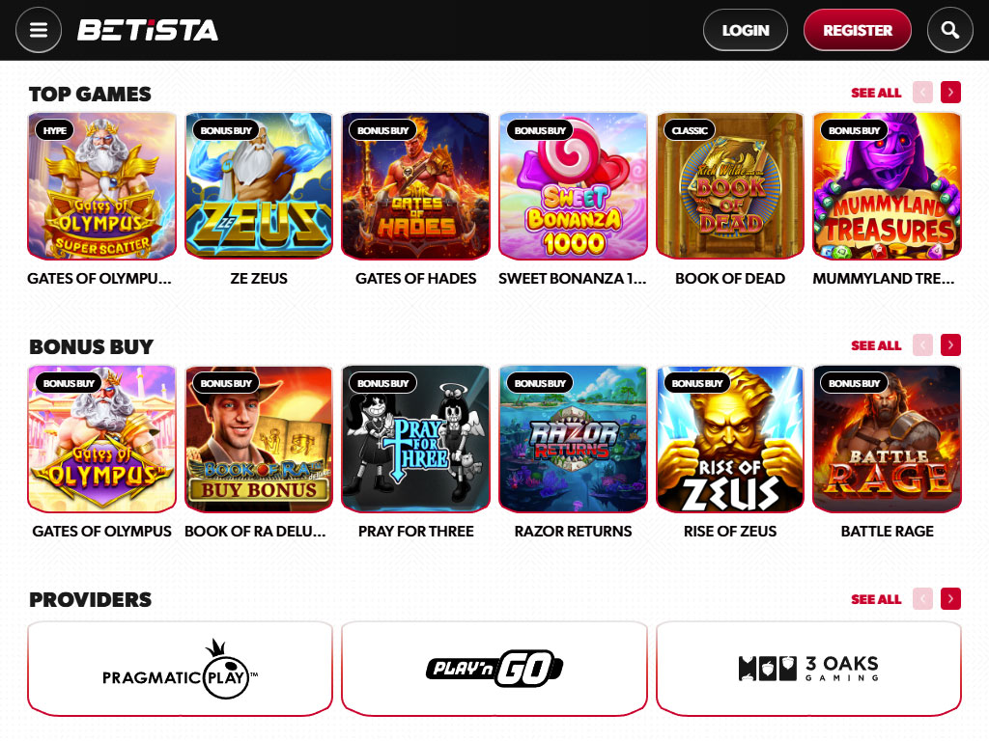Open the search magnifier icon
The width and height of the screenshot is (989, 741).
[950, 30]
